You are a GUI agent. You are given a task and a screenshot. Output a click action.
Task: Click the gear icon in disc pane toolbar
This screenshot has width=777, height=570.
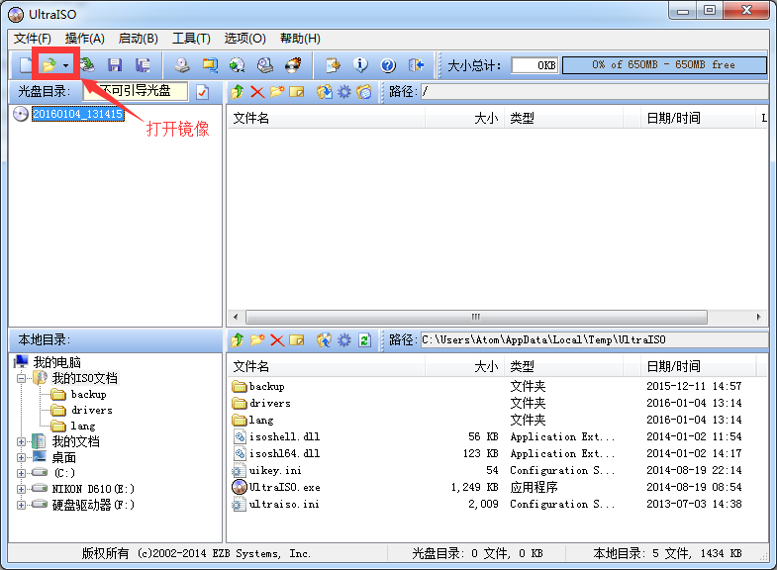pos(343,92)
